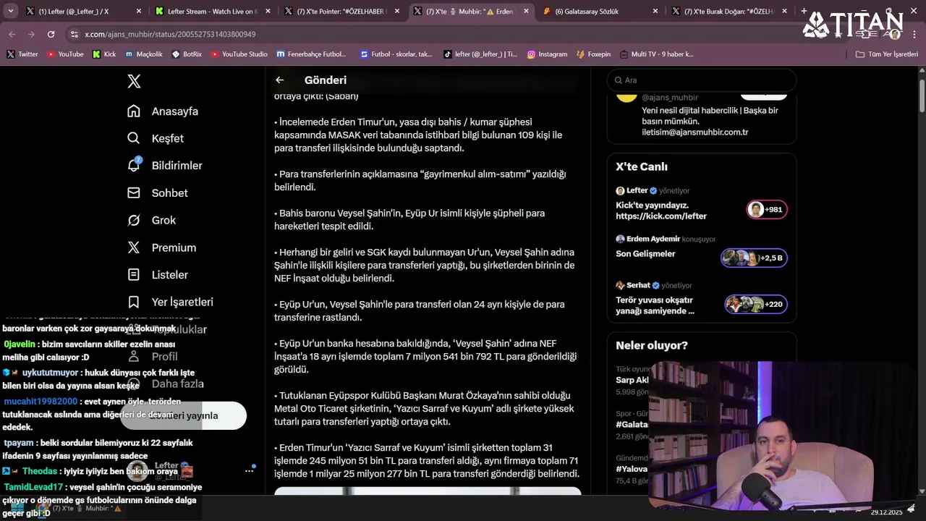Close the Galatasaray Sözlük tab
The height and width of the screenshot is (521, 926).
655,12
